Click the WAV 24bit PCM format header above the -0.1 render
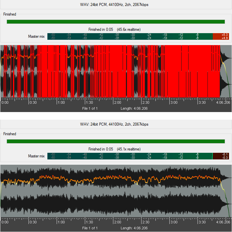This screenshot has width=232, height=232. pyautogui.click(x=114, y=124)
